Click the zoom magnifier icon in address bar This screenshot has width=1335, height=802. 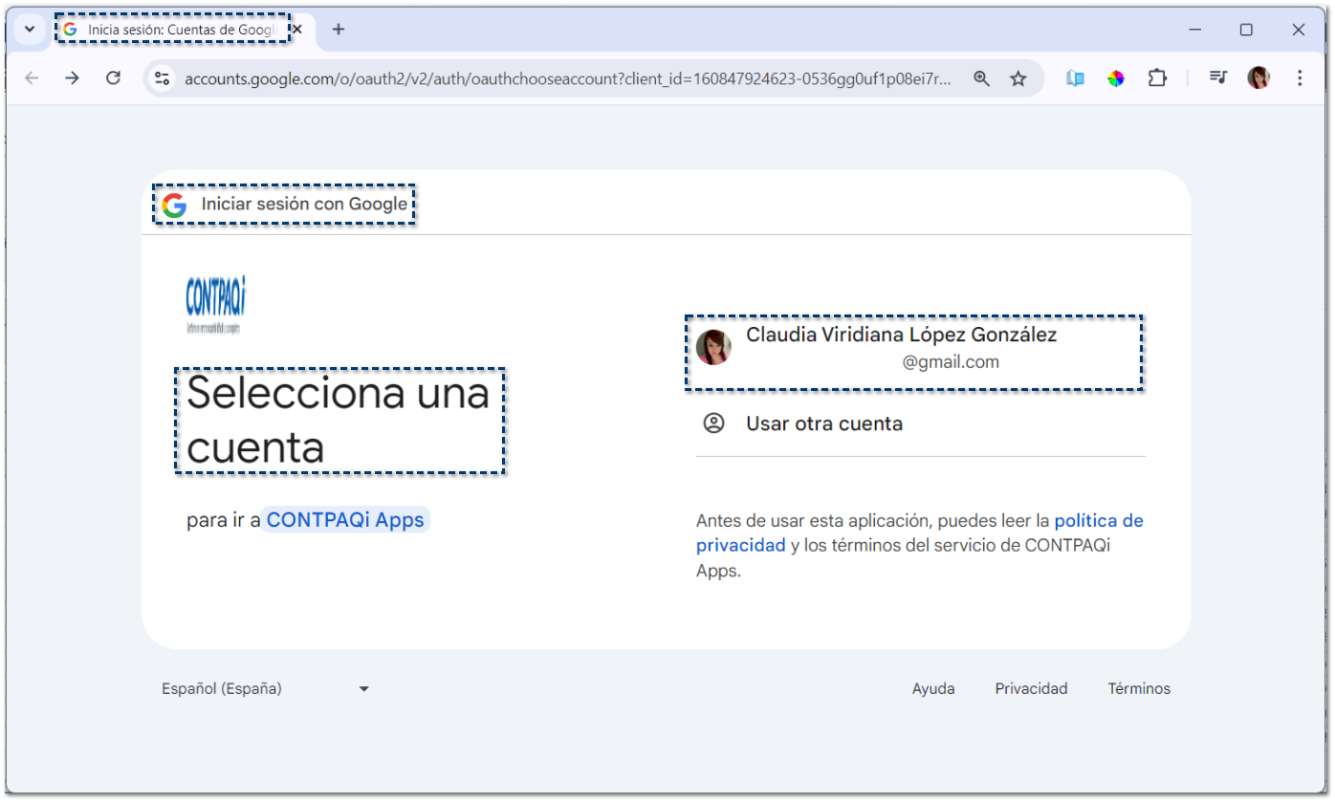point(981,78)
